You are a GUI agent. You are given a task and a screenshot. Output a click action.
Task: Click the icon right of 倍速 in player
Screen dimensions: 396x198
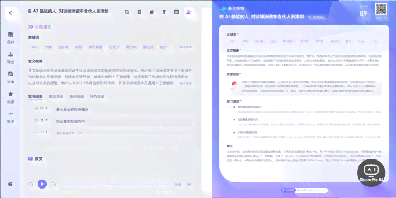click(189, 184)
